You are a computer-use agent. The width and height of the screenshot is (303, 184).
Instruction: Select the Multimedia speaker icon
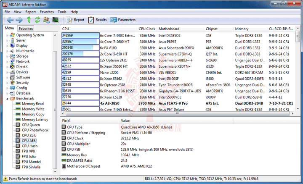click(12, 51)
